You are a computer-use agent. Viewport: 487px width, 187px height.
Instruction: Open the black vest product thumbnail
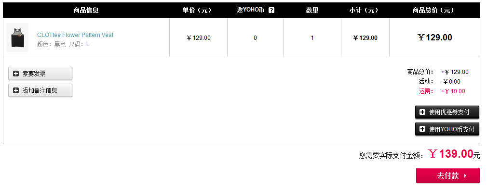18,37
